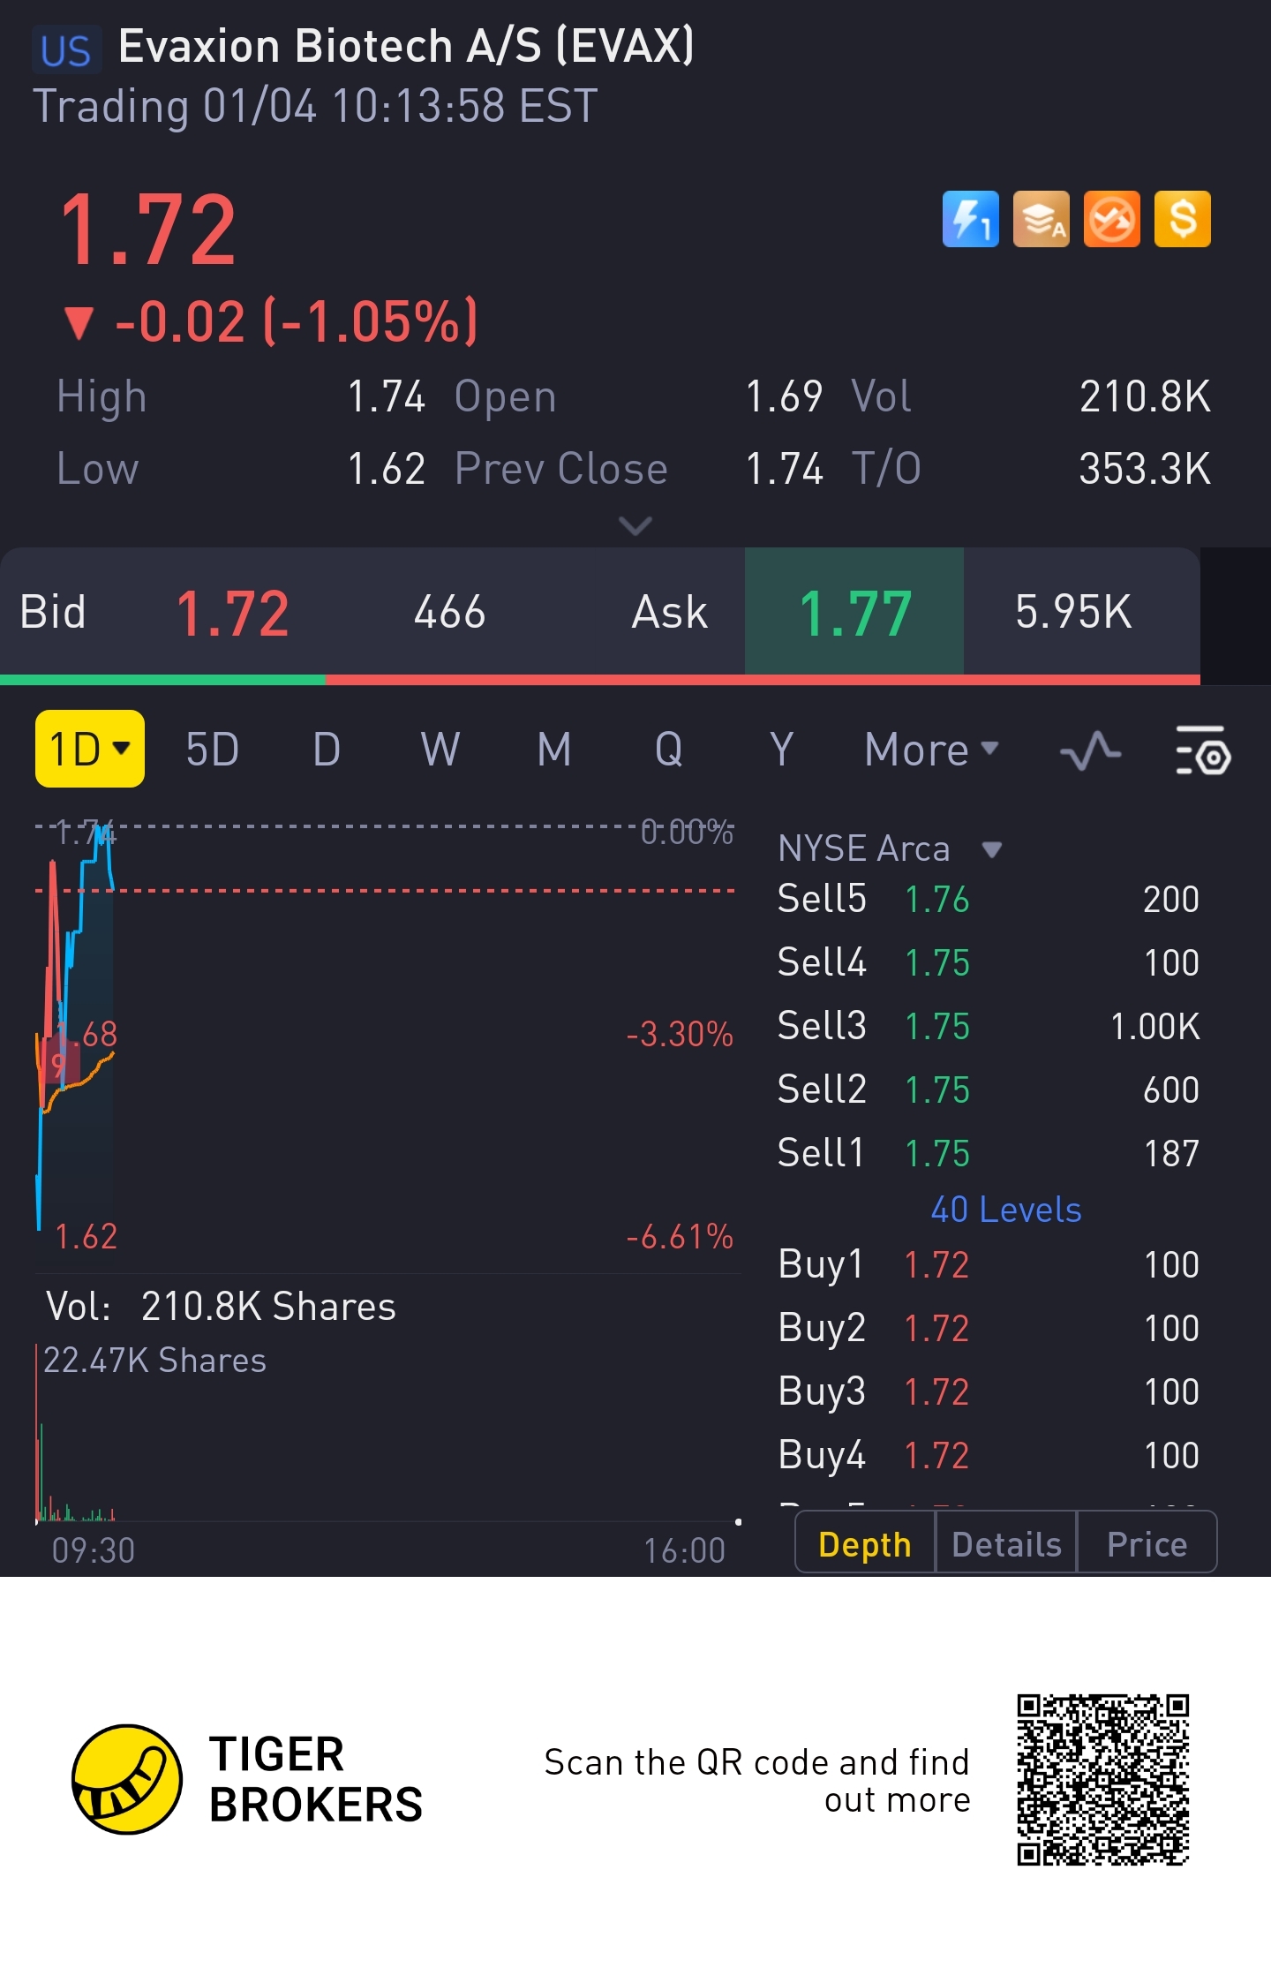Viewport: 1271px width, 1983px height.
Task: Select the W weekly chart tab
Action: (x=440, y=750)
